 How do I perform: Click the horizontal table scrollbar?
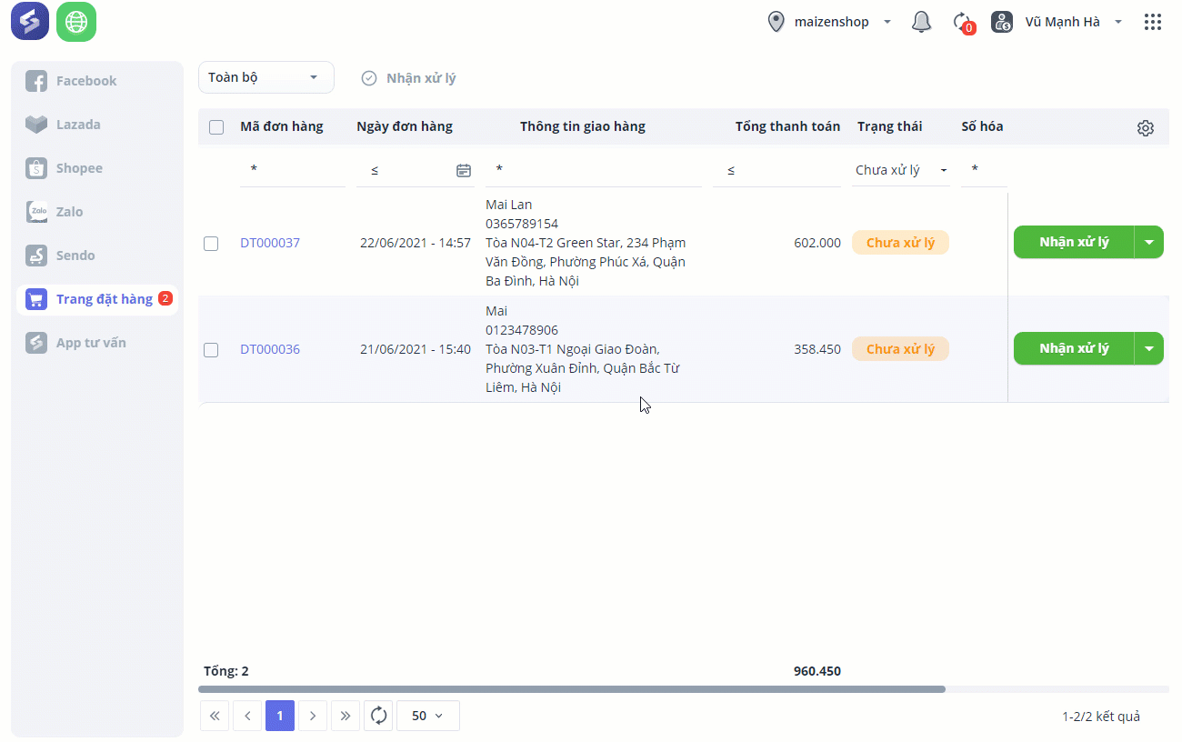571,689
